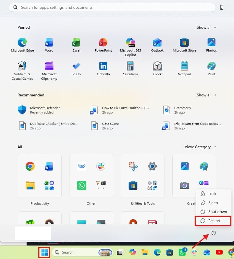Open YouTube from the taskbar
The width and height of the screenshot is (234, 259).
pos(219,252)
